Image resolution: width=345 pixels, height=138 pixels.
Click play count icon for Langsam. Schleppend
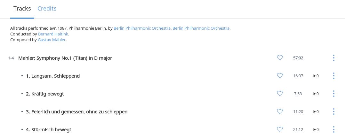pyautogui.click(x=316, y=76)
